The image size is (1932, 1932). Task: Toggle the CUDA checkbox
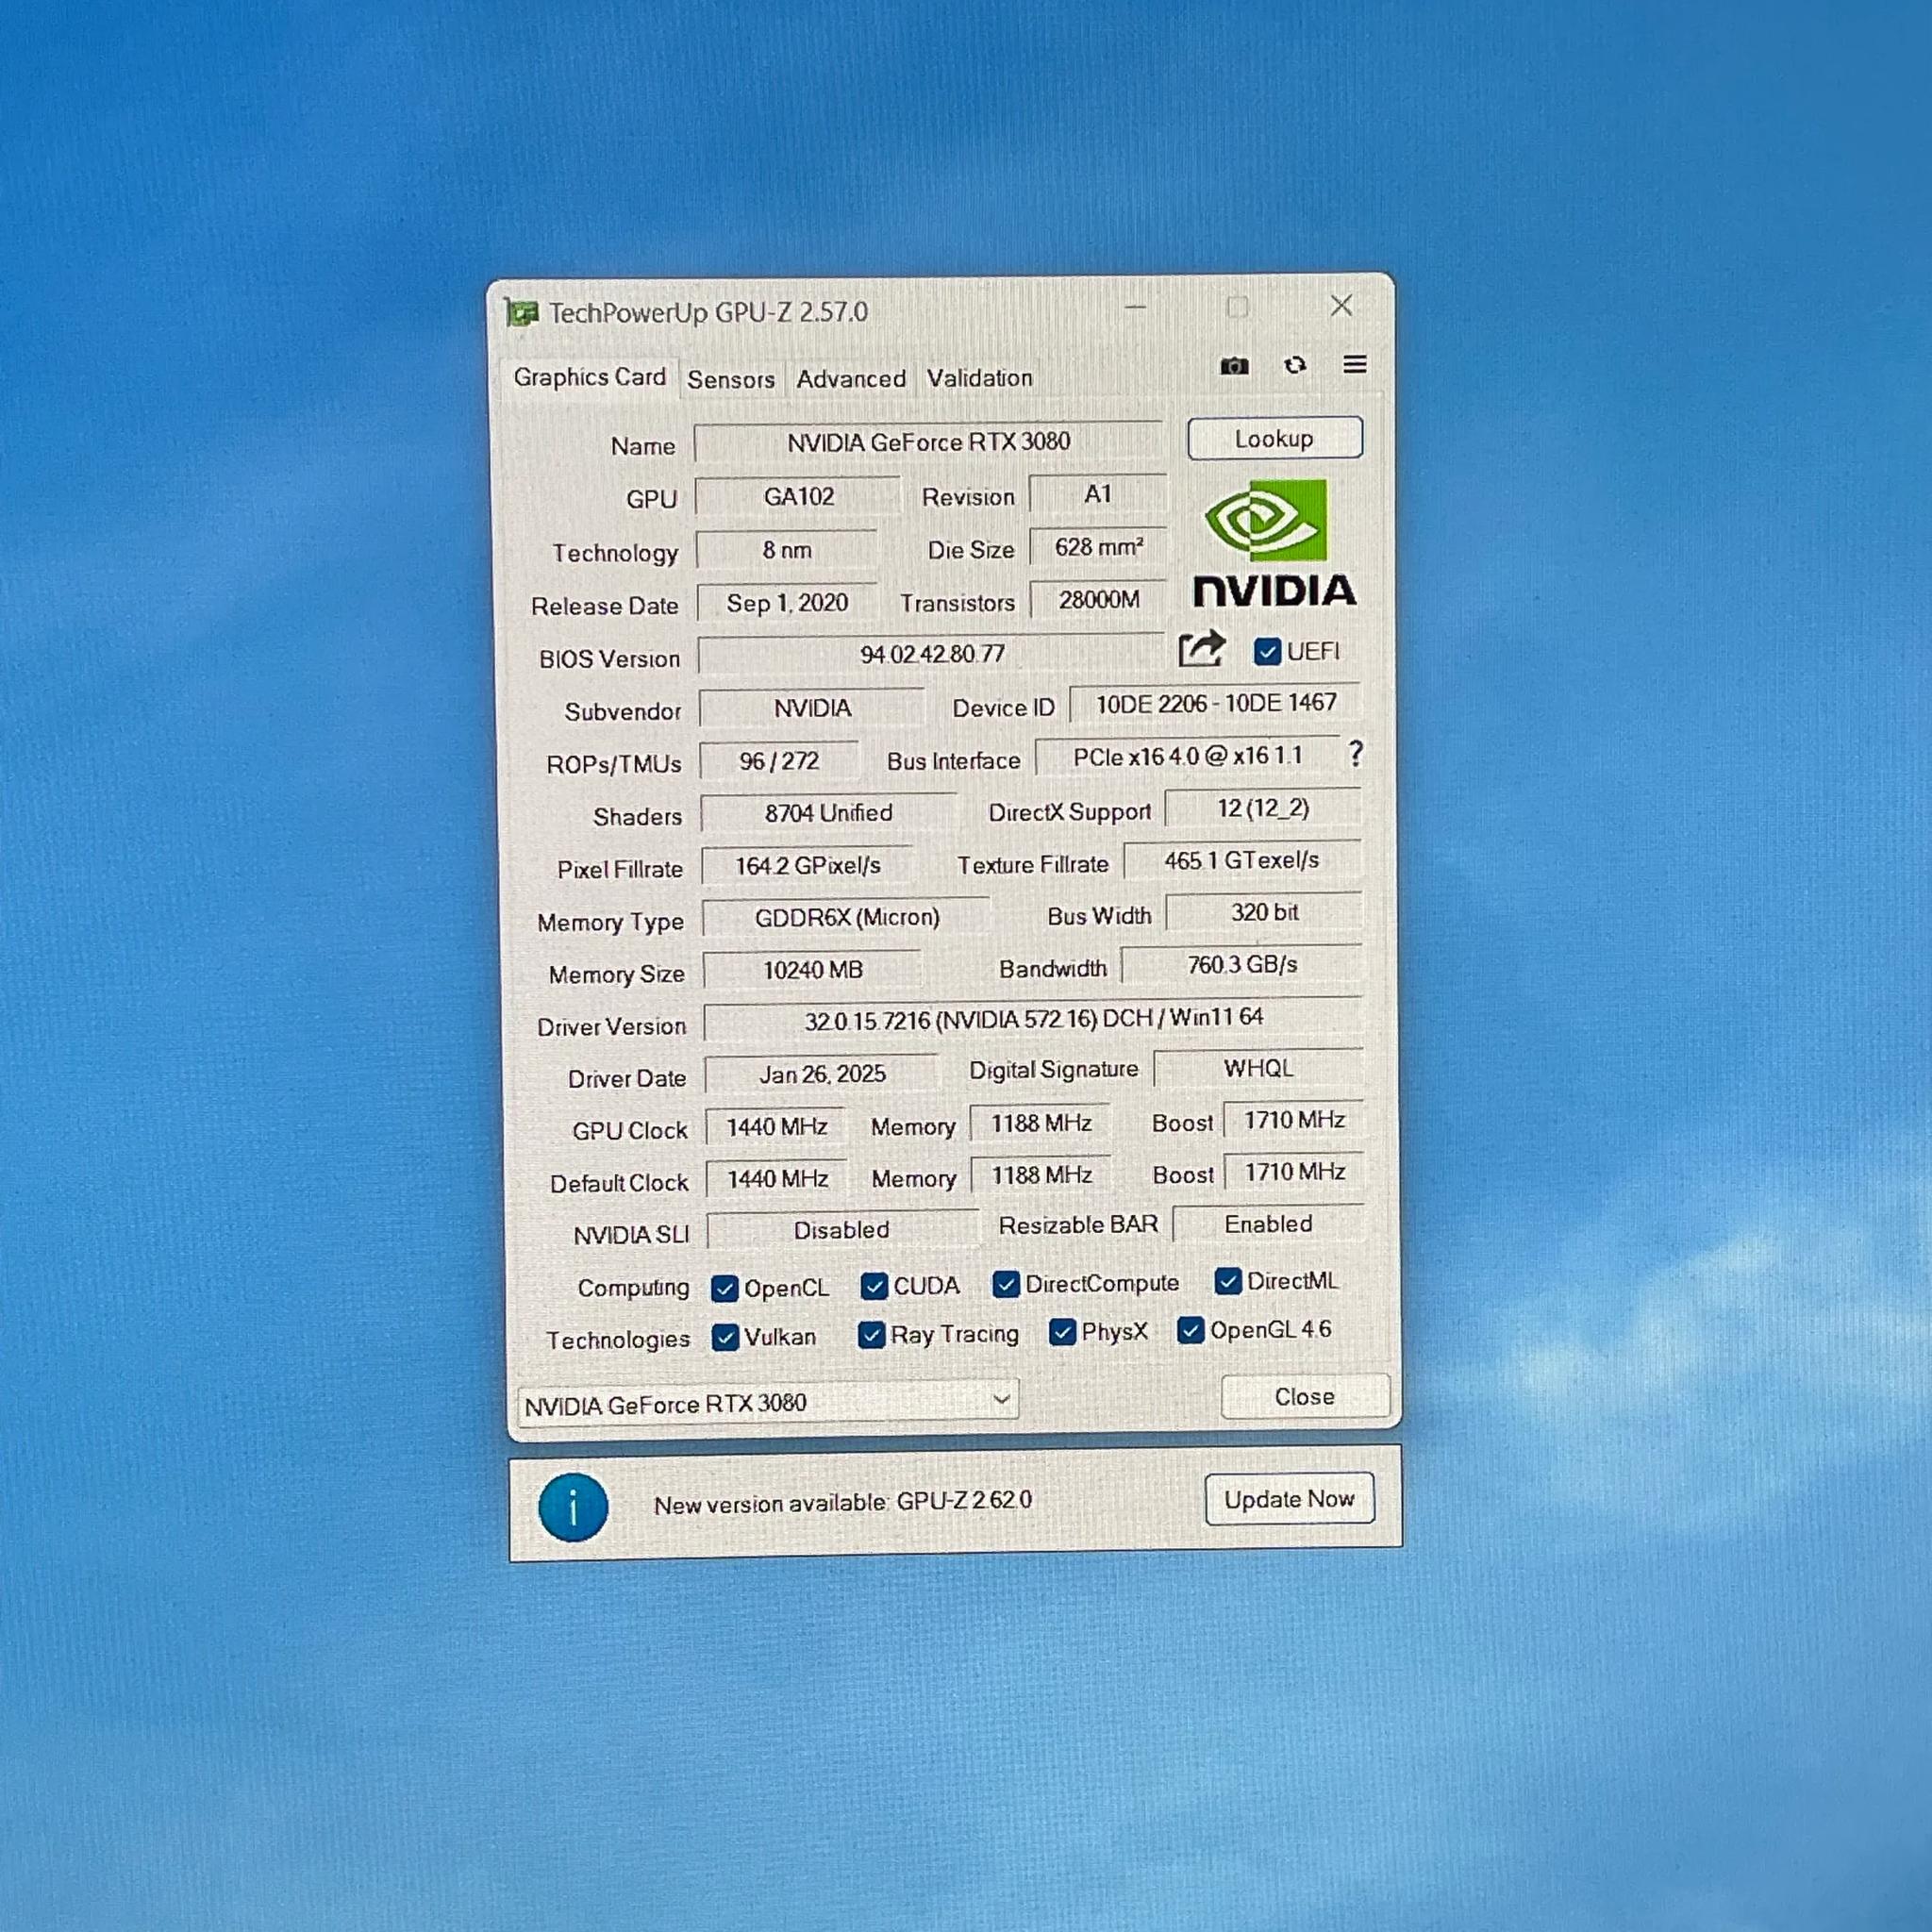pyautogui.click(x=874, y=1286)
